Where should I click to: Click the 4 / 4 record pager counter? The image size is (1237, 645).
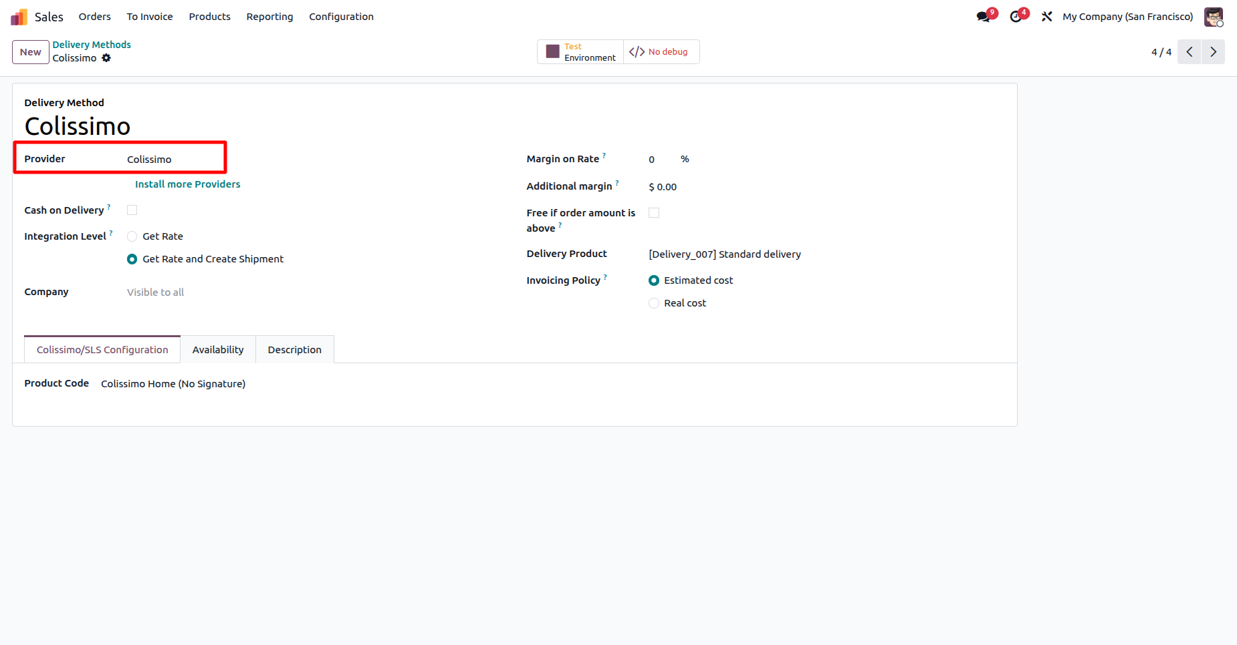point(1161,52)
